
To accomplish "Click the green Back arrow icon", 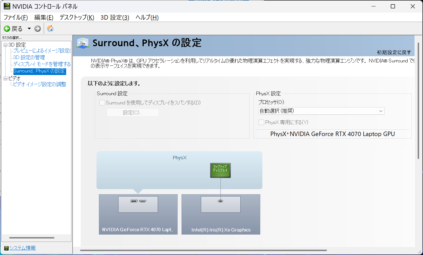I will (x=7, y=29).
